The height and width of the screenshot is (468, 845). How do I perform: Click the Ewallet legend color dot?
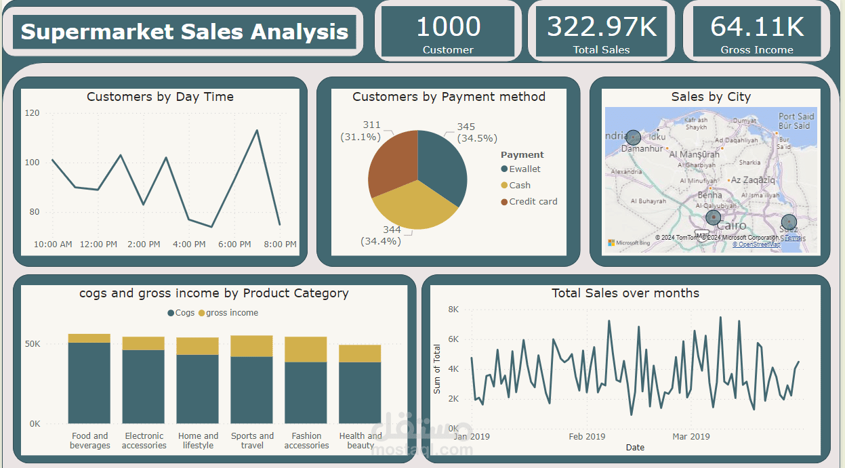click(503, 169)
